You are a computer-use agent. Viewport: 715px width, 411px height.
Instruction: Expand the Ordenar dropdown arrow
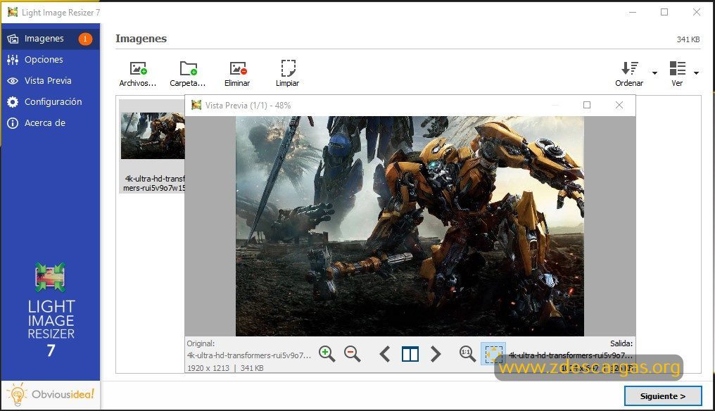(654, 73)
